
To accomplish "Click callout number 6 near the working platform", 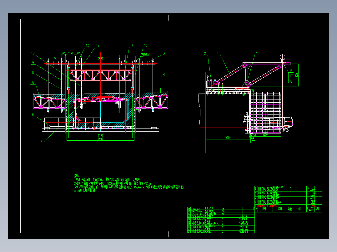I will coord(33,114).
